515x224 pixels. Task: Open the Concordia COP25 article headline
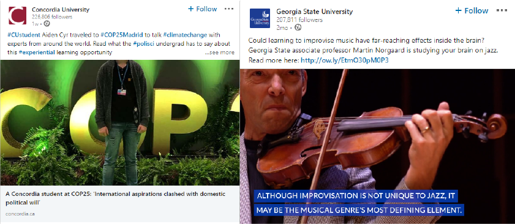click(116, 198)
